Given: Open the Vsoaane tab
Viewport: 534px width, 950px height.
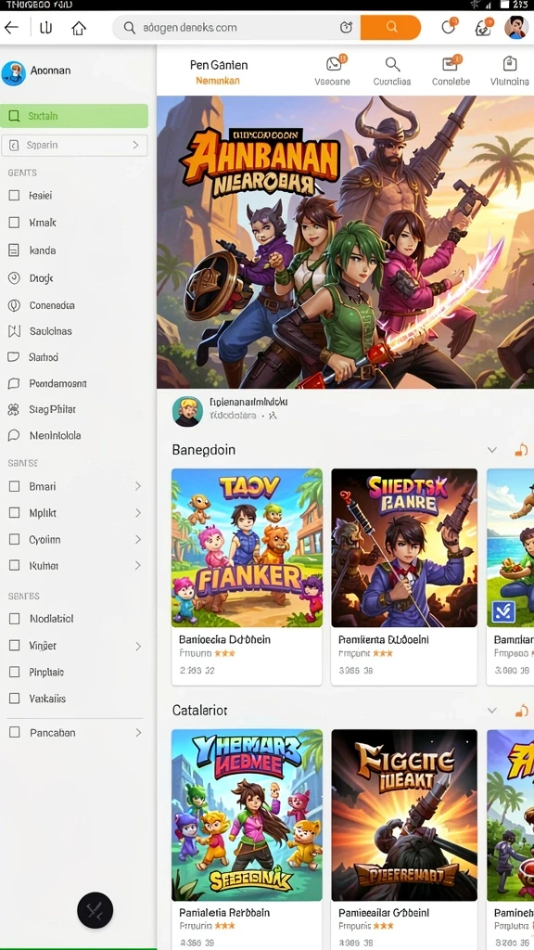Looking at the screenshot, I should [x=333, y=71].
